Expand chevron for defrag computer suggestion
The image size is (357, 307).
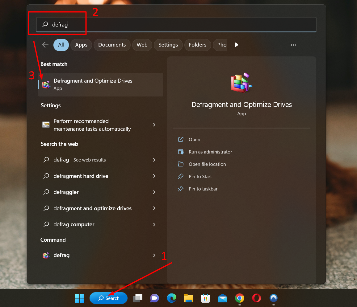pos(154,224)
